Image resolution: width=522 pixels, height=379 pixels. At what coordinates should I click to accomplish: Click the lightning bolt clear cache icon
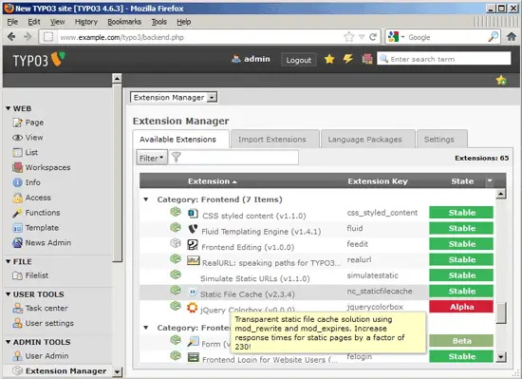(348, 59)
